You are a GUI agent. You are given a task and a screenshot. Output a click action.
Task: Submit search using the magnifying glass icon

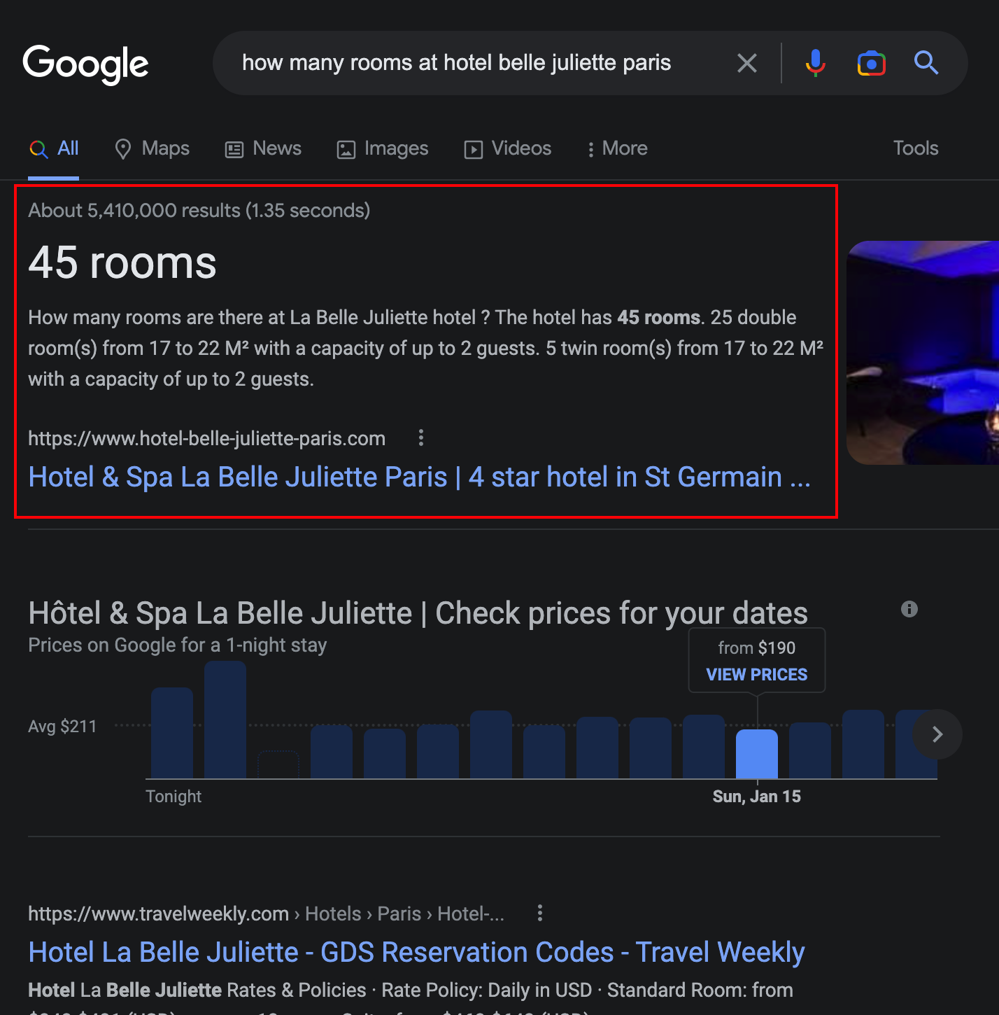[x=926, y=63]
